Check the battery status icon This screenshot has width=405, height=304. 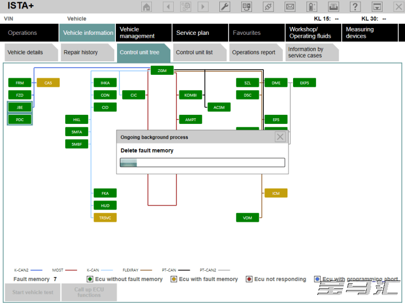pyautogui.click(x=312, y=6)
